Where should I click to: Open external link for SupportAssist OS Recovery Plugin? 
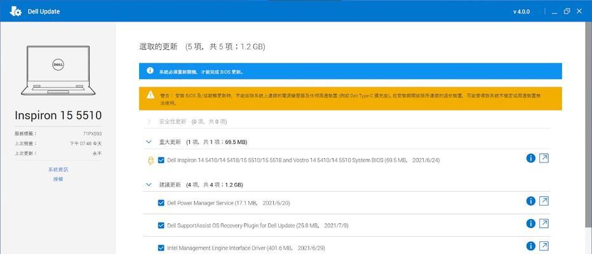544,224
